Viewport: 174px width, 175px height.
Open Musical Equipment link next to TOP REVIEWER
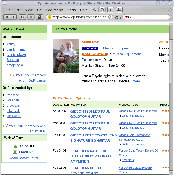(x=127, y=54)
